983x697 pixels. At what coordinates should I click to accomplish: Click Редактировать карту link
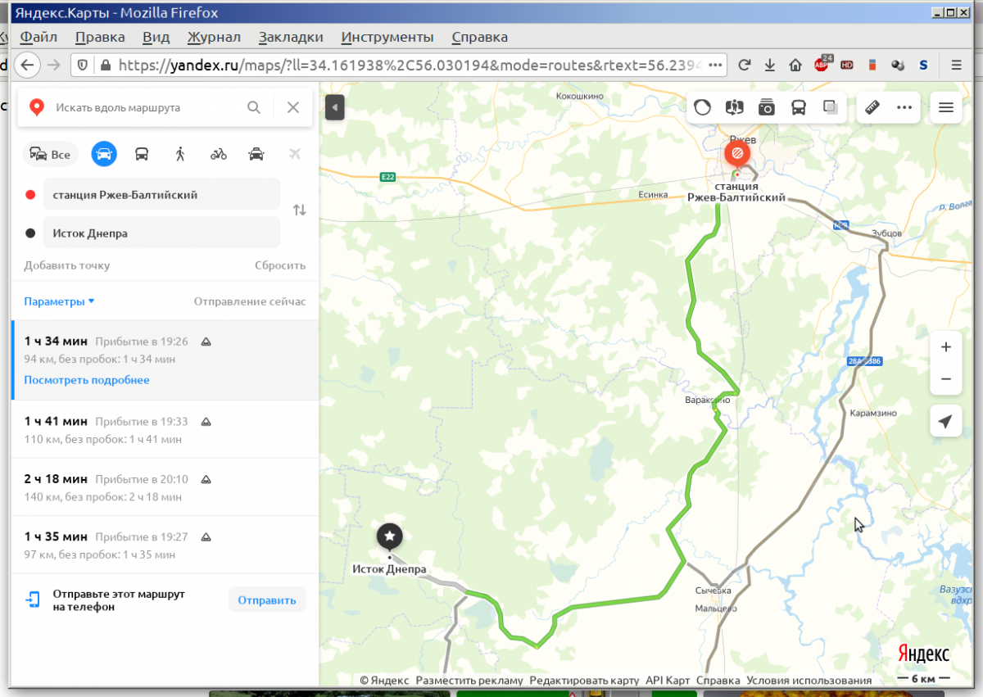[584, 681]
